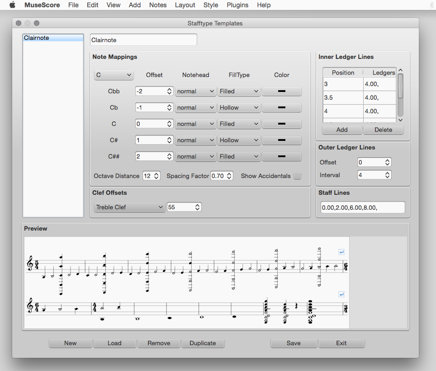This screenshot has width=436, height=371.
Task: Click the Save button
Action: 294,343
